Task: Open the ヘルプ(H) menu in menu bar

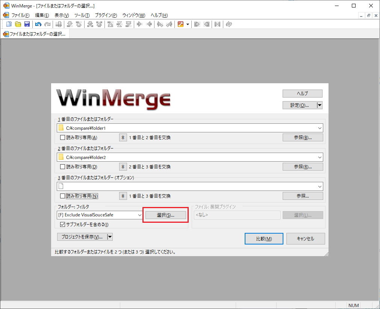Action: click(159, 15)
